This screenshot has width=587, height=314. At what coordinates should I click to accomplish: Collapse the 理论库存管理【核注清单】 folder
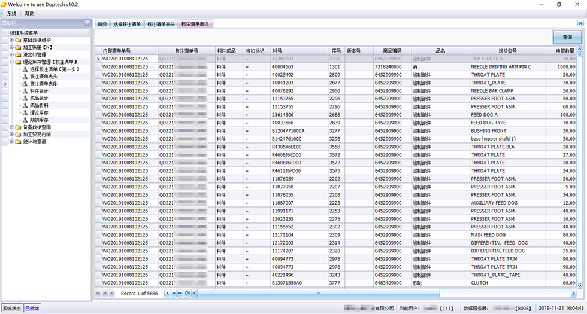coord(11,62)
